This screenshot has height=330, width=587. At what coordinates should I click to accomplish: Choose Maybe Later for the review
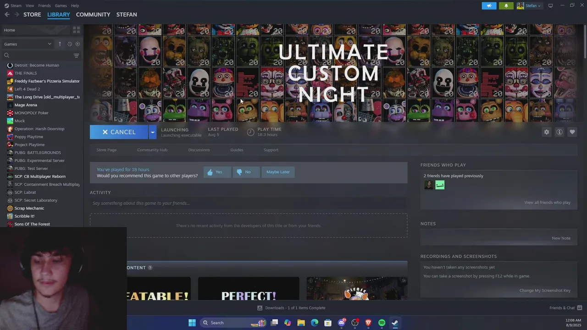278,172
